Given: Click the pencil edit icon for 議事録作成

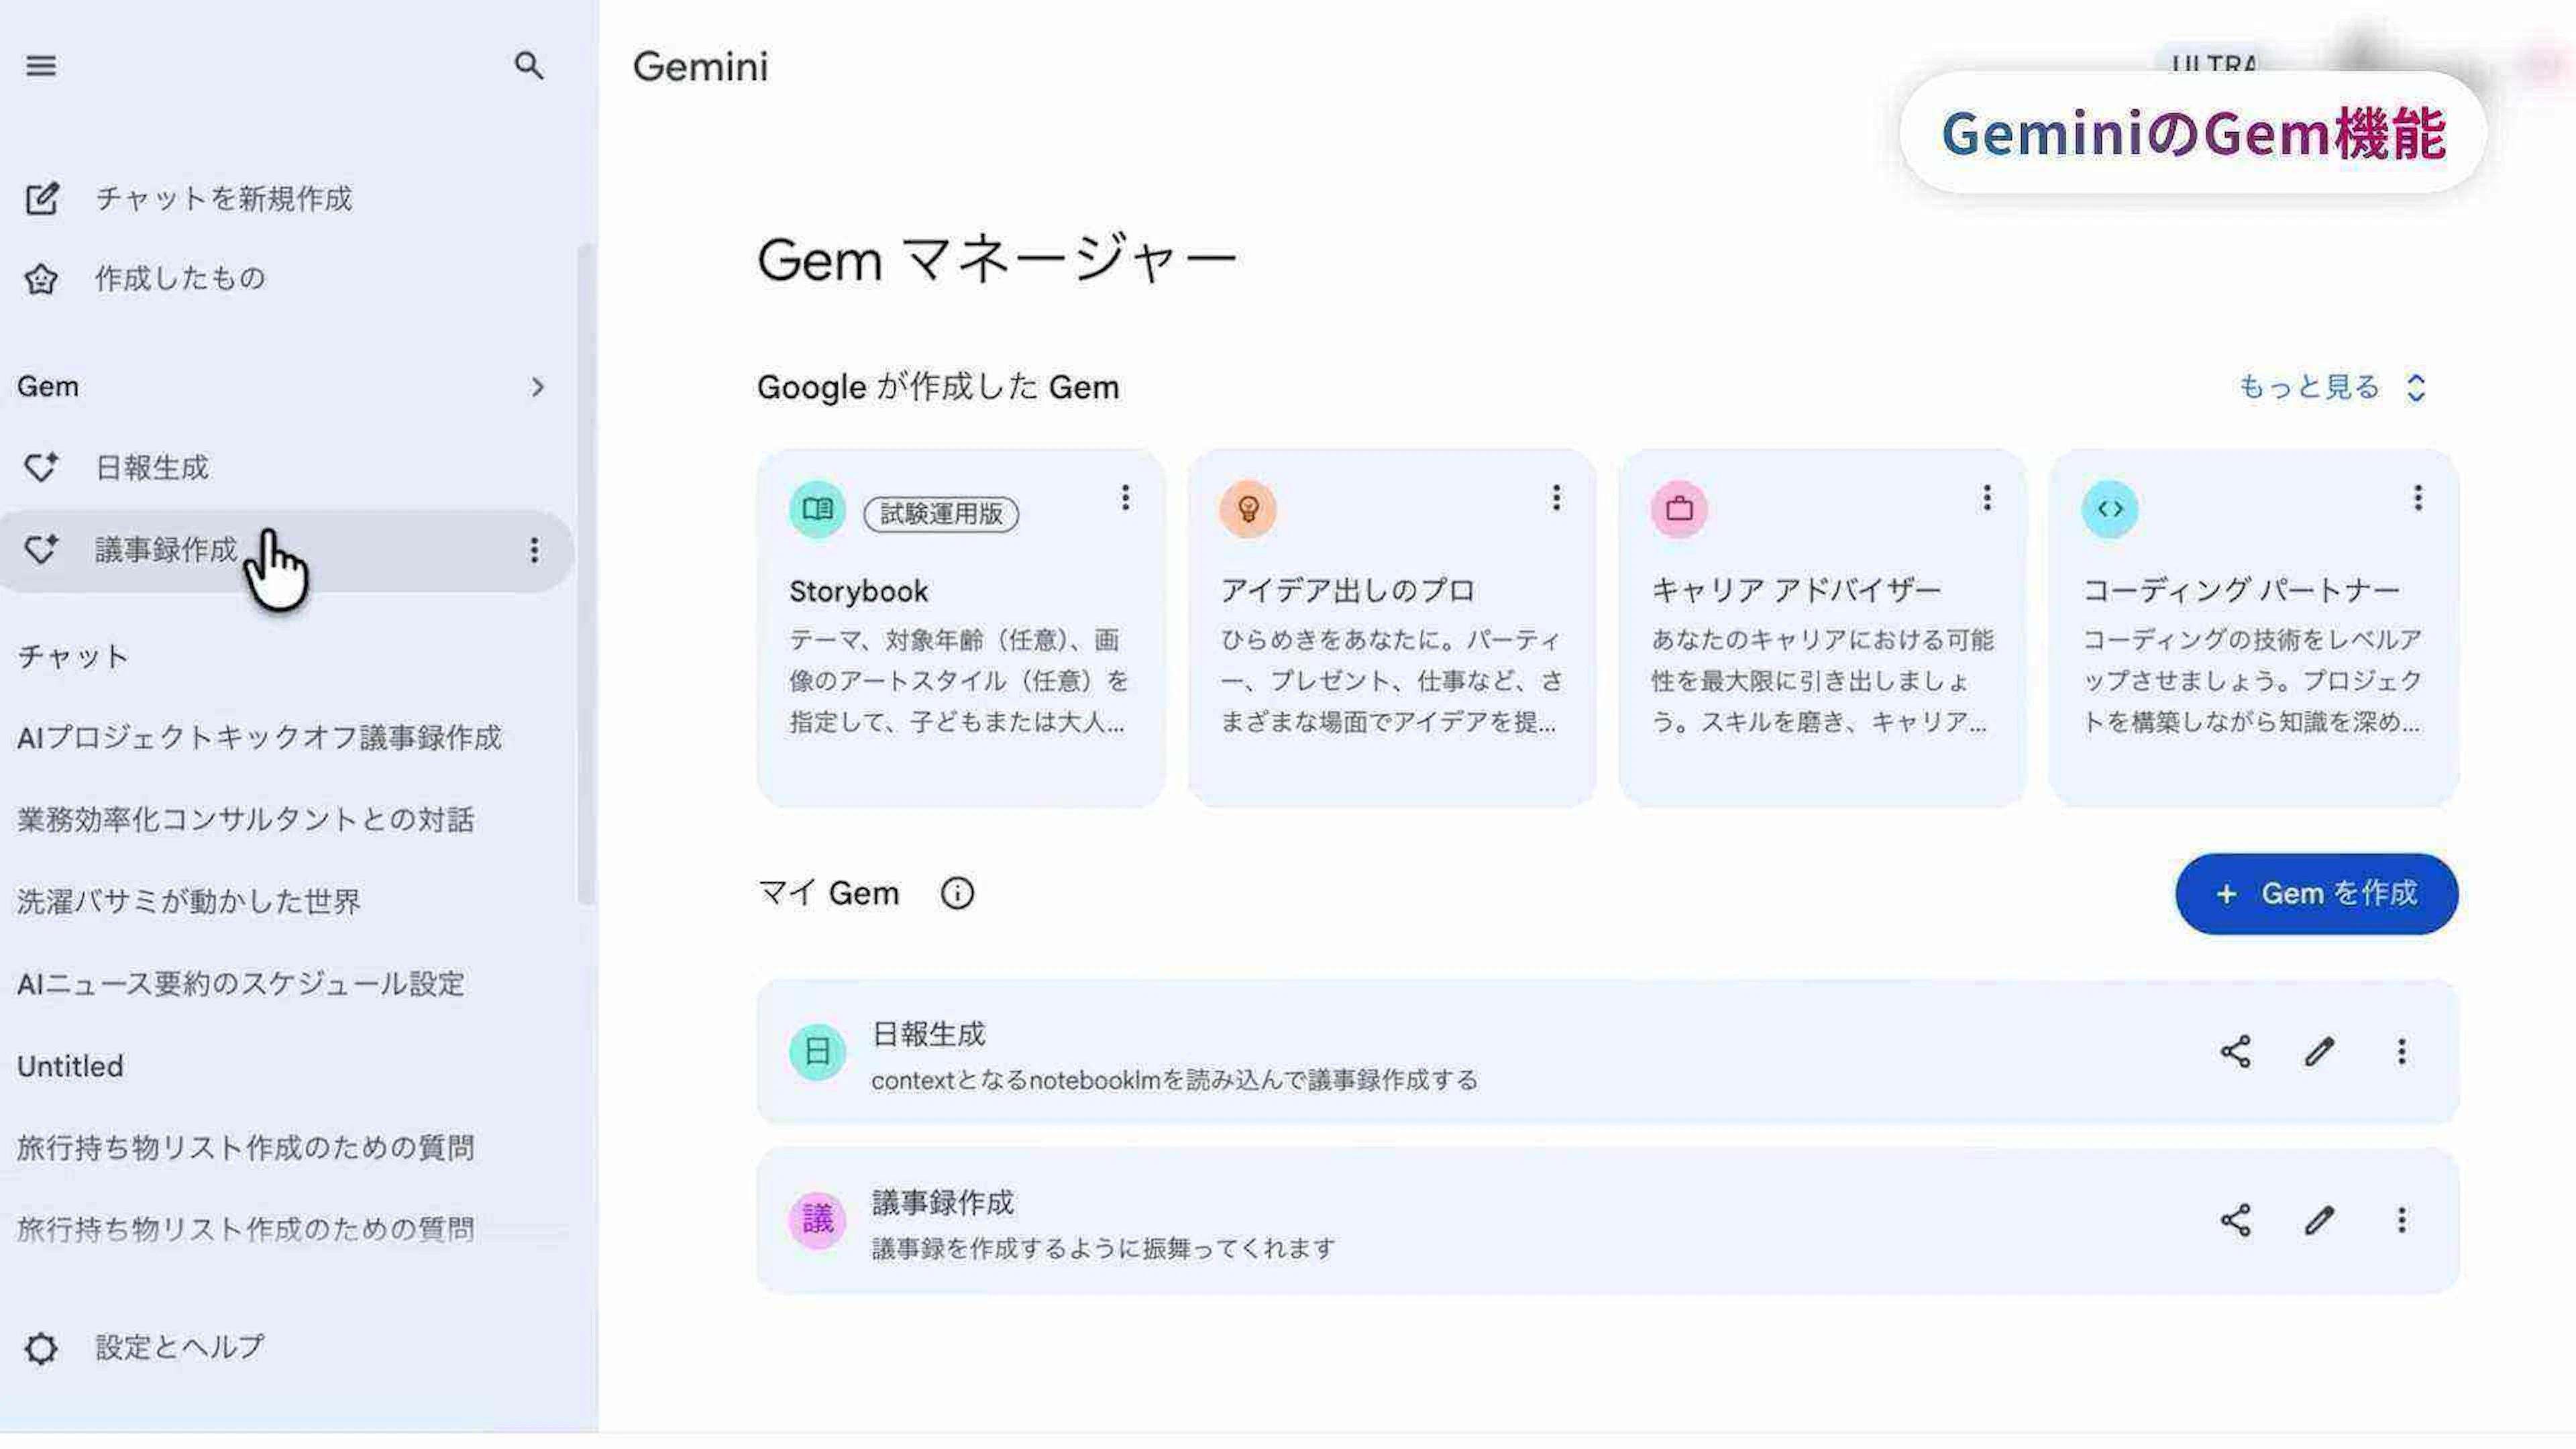Looking at the screenshot, I should (x=2319, y=1220).
